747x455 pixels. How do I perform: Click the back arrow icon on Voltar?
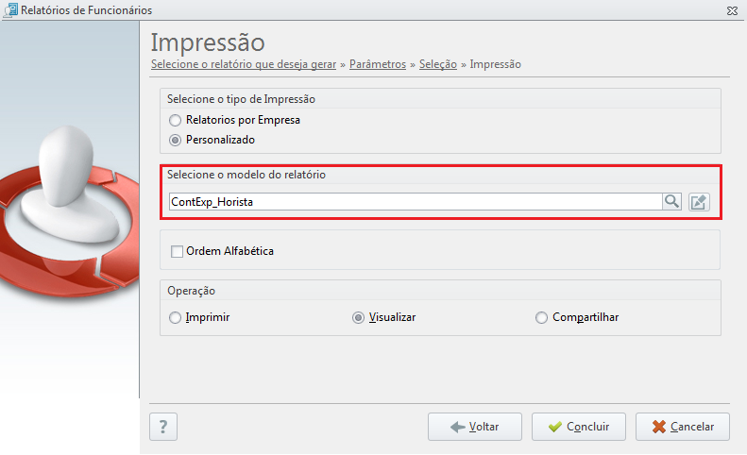tap(457, 427)
